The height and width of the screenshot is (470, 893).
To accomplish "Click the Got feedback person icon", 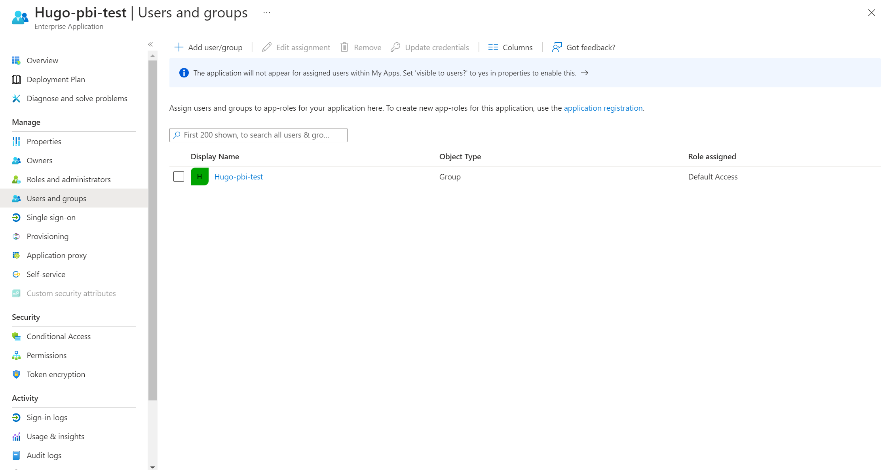I will (557, 47).
